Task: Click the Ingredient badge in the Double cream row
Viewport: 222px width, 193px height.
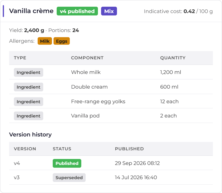Action: (29, 87)
